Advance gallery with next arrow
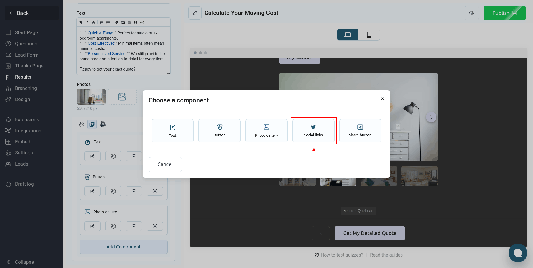Image resolution: width=533 pixels, height=268 pixels. 431,117
